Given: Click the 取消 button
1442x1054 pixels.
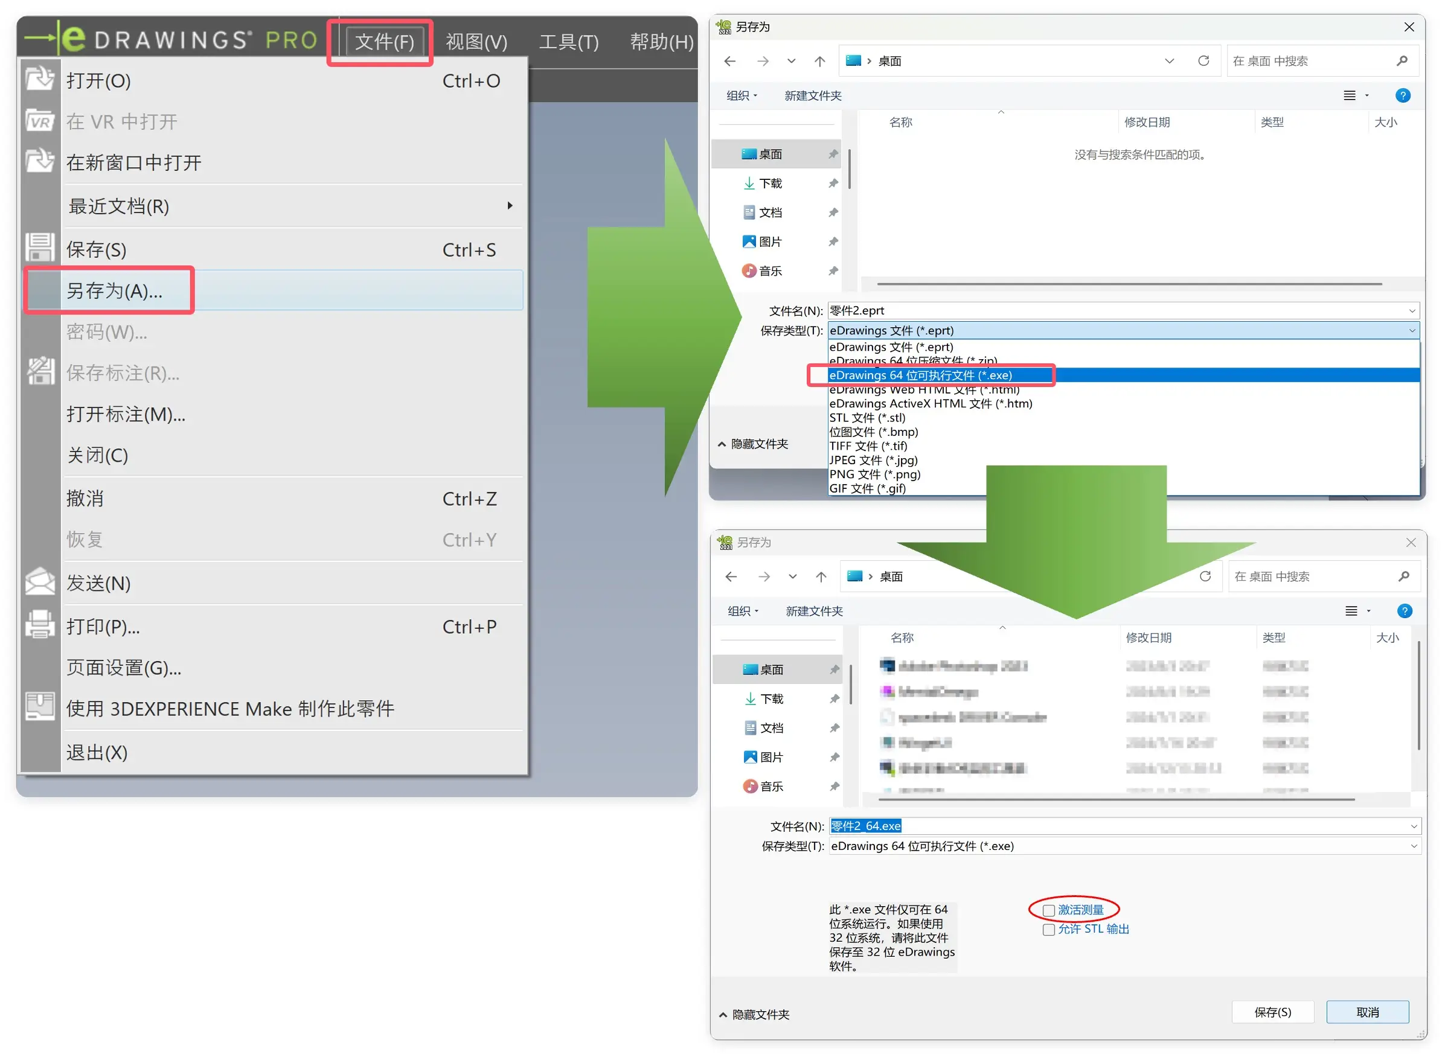Looking at the screenshot, I should [x=1367, y=1012].
